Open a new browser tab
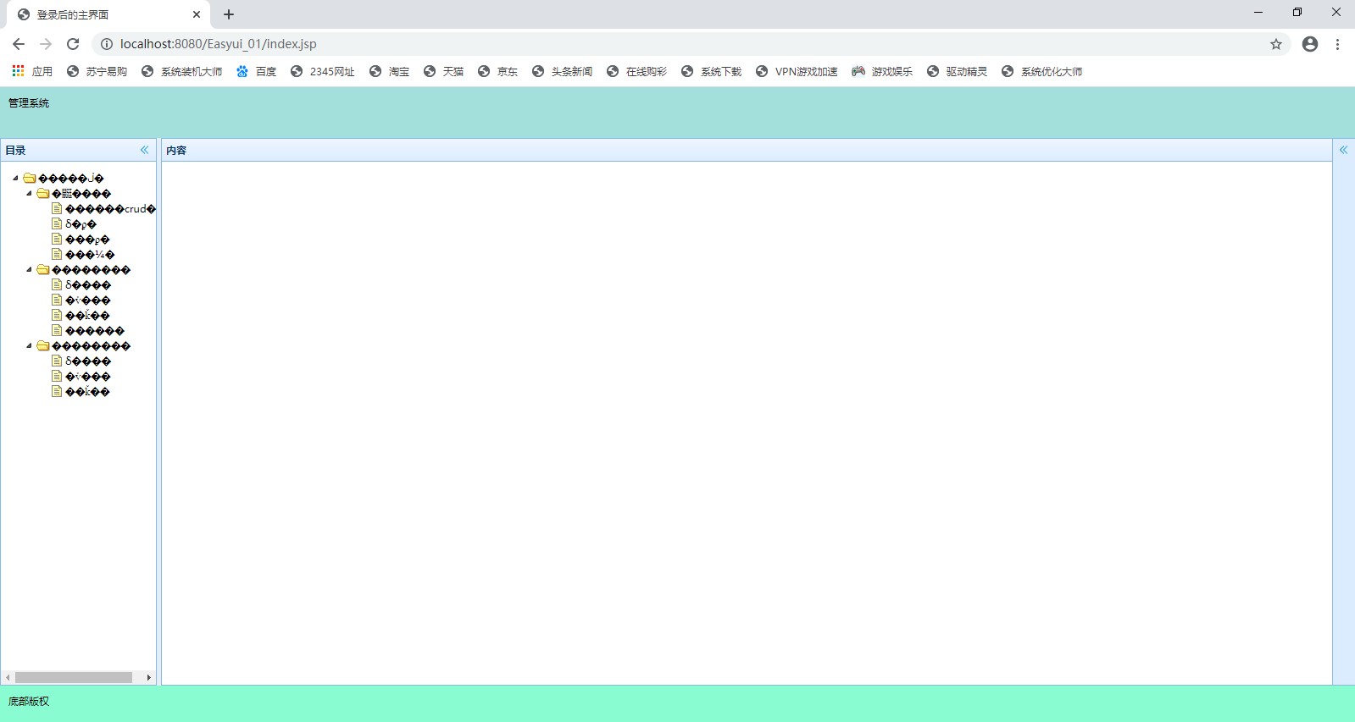 coord(229,14)
